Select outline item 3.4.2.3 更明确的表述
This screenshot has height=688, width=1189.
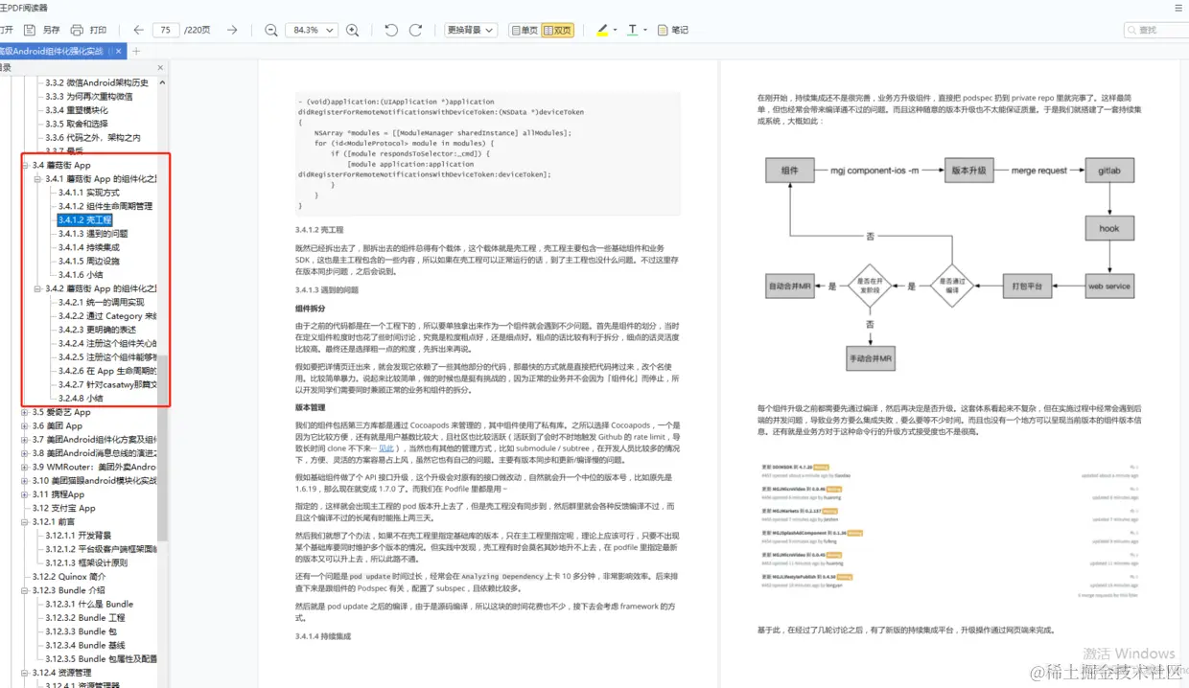click(x=96, y=330)
